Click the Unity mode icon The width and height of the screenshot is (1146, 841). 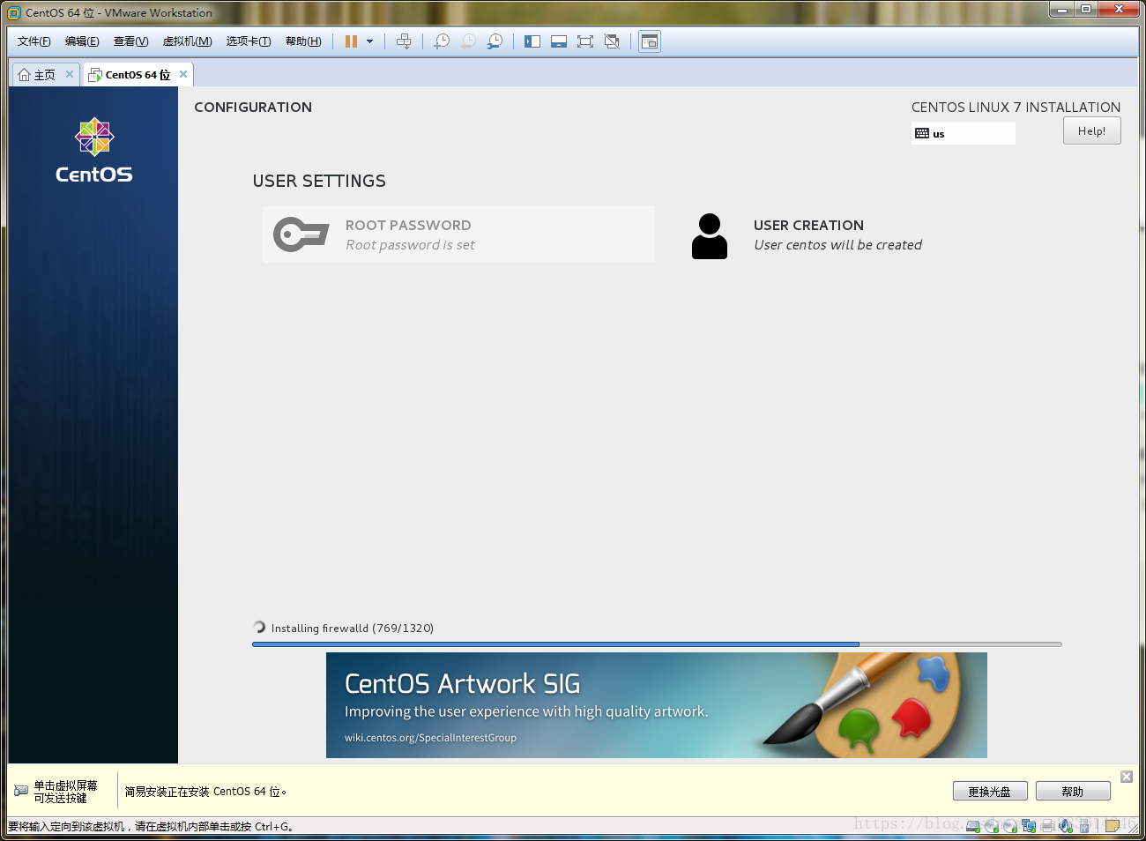click(612, 41)
